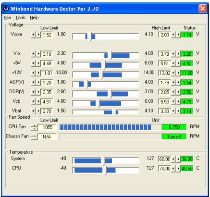Image resolution: width=210 pixels, height=197 pixels.
Task: Click CPU temperature limit field 70.00
Action: click(x=165, y=169)
